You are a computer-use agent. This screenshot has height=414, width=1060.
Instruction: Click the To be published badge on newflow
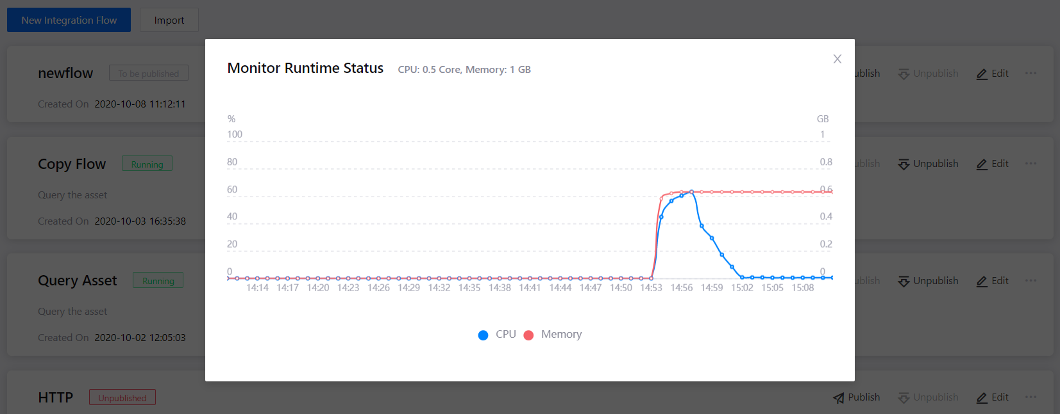pyautogui.click(x=148, y=72)
